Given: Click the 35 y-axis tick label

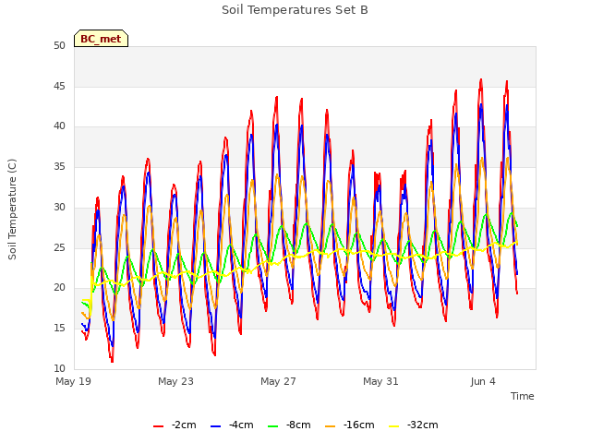Looking at the screenshot, I should point(59,167).
